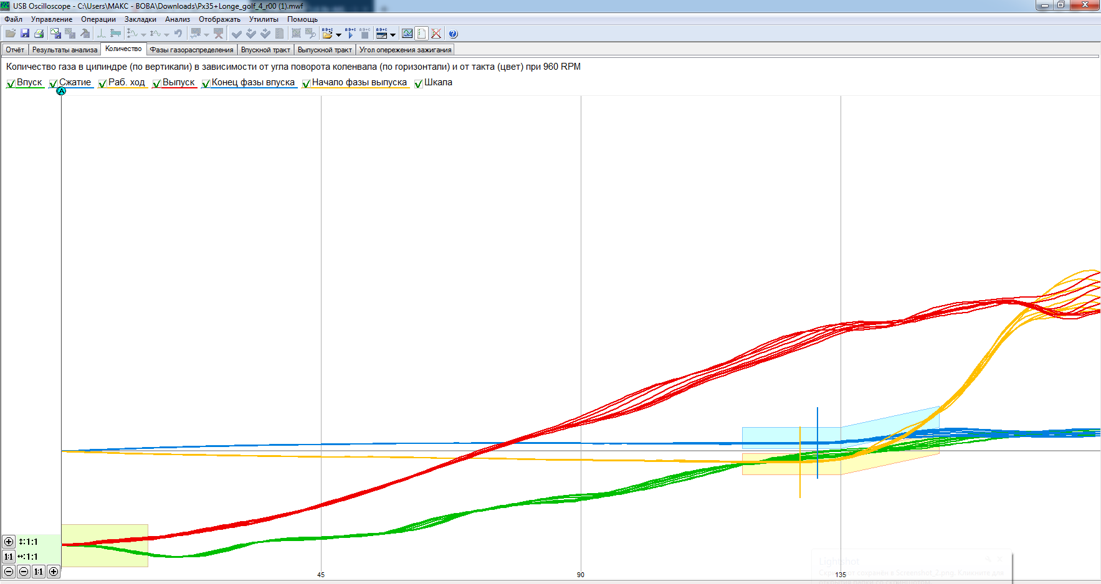The image size is (1101, 584).
Task: Save the file with the floppy disk icon
Action: pos(25,34)
